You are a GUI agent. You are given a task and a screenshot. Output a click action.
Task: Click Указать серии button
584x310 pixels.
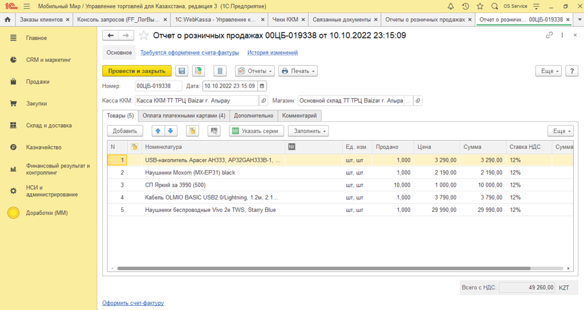[256, 131]
